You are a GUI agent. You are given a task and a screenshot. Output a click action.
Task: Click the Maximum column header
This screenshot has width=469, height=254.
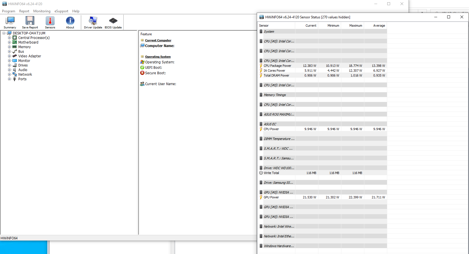pyautogui.click(x=353, y=26)
